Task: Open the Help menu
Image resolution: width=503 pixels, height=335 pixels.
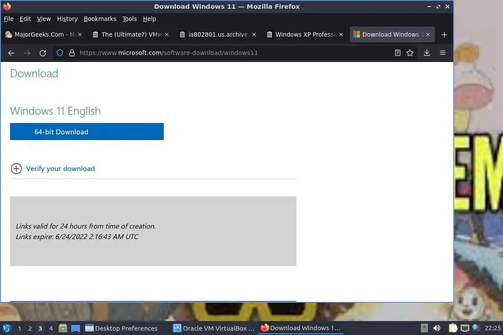Action: [149, 19]
